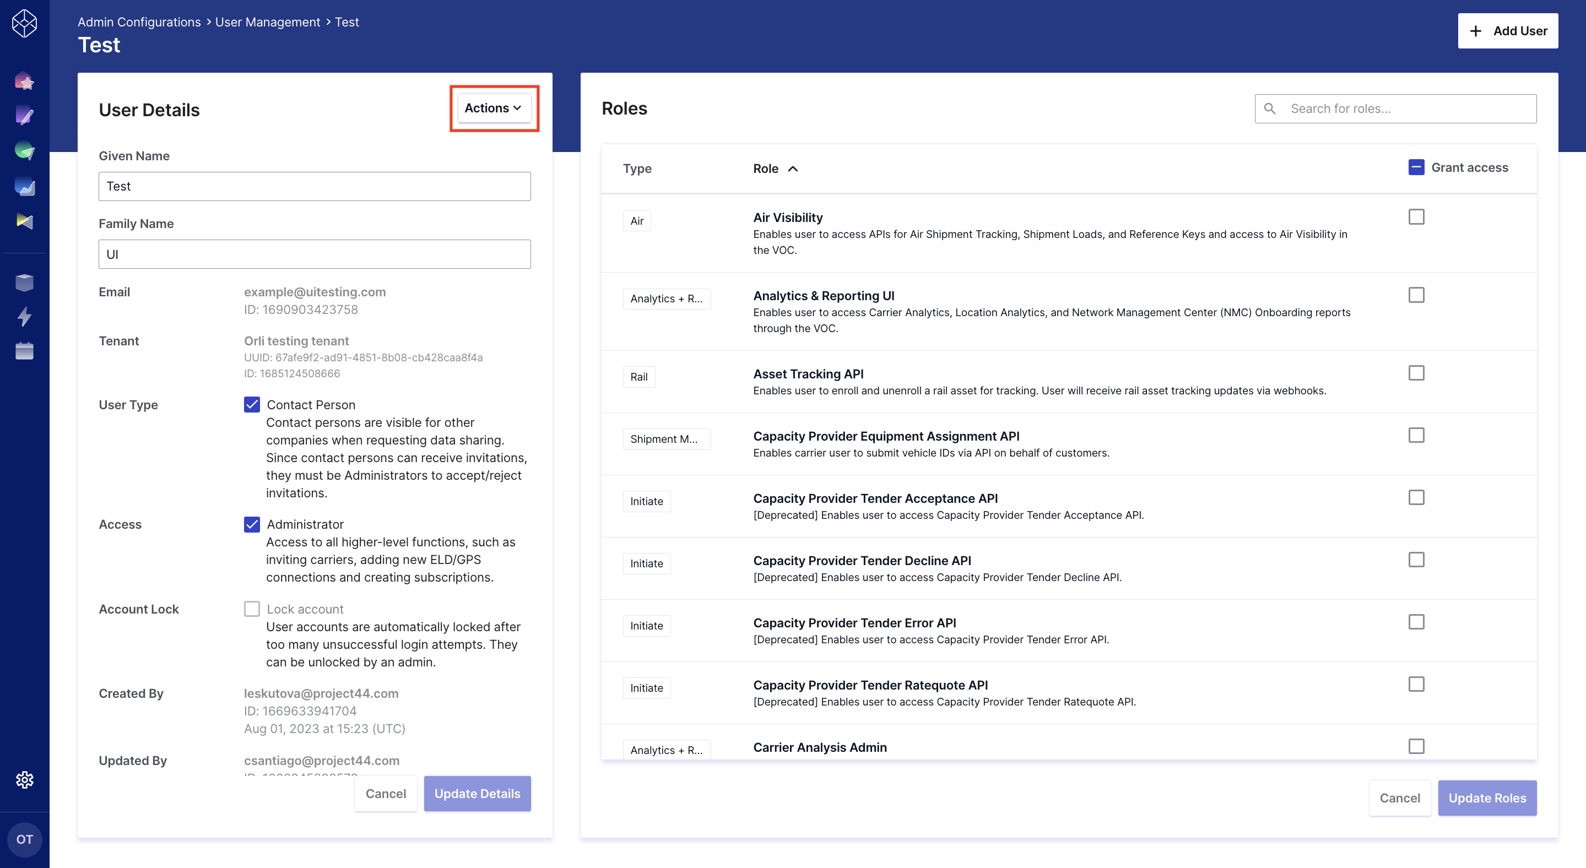This screenshot has height=868, width=1586.
Task: Open the home workspace icon in sidebar
Action: click(x=25, y=80)
